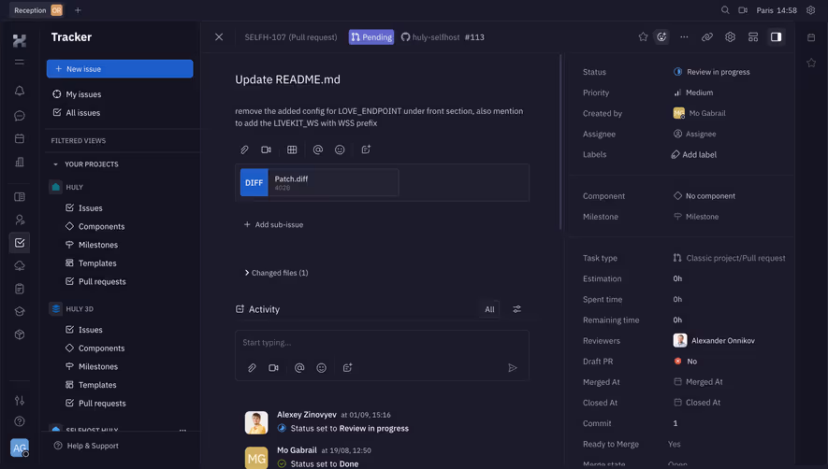Add emoji in comment box
The height and width of the screenshot is (469, 828).
coord(321,368)
